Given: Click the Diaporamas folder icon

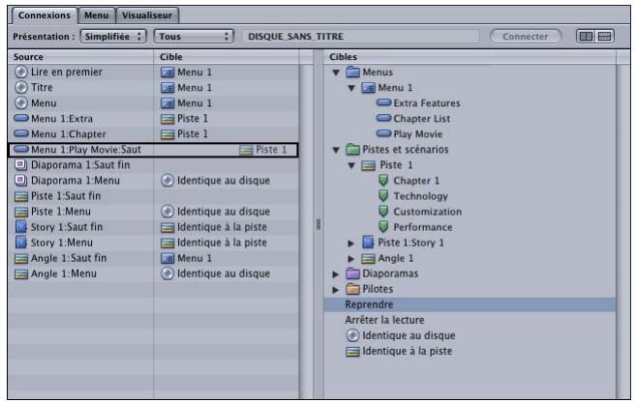Looking at the screenshot, I should point(353,273).
